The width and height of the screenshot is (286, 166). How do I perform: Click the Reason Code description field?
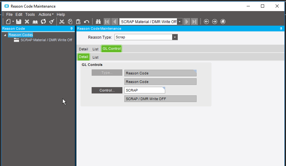160,82
